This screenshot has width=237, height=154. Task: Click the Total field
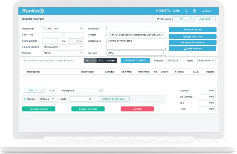[207, 108]
